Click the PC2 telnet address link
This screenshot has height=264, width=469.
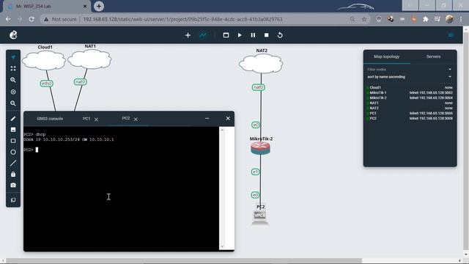tap(431, 118)
